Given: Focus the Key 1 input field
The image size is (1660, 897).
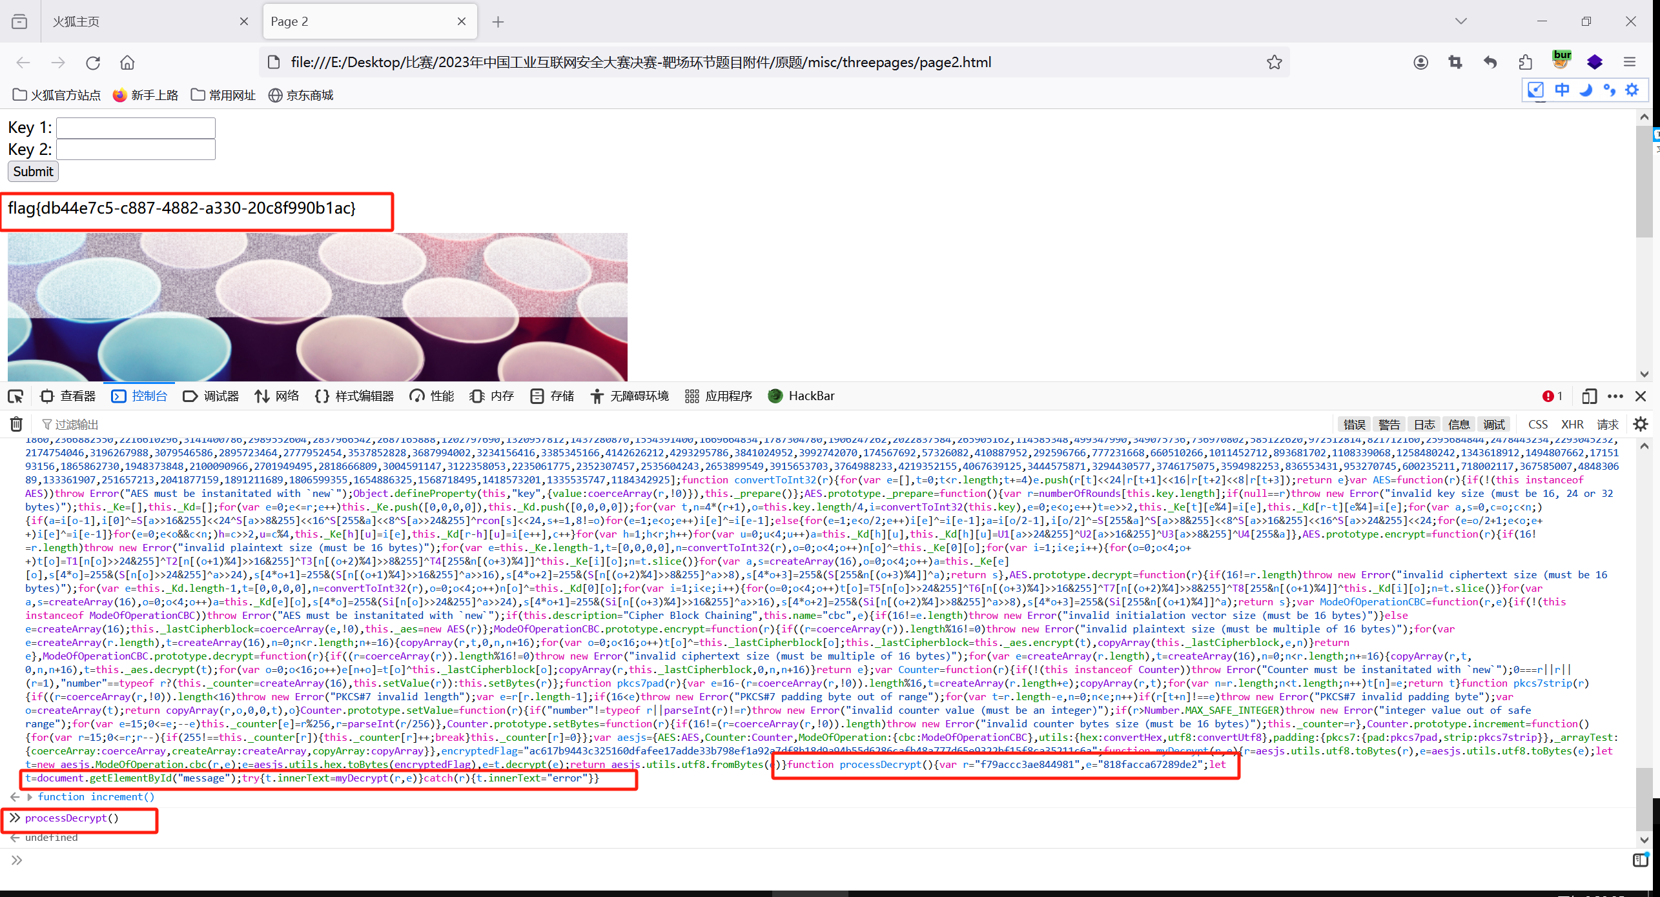Looking at the screenshot, I should [x=136, y=128].
